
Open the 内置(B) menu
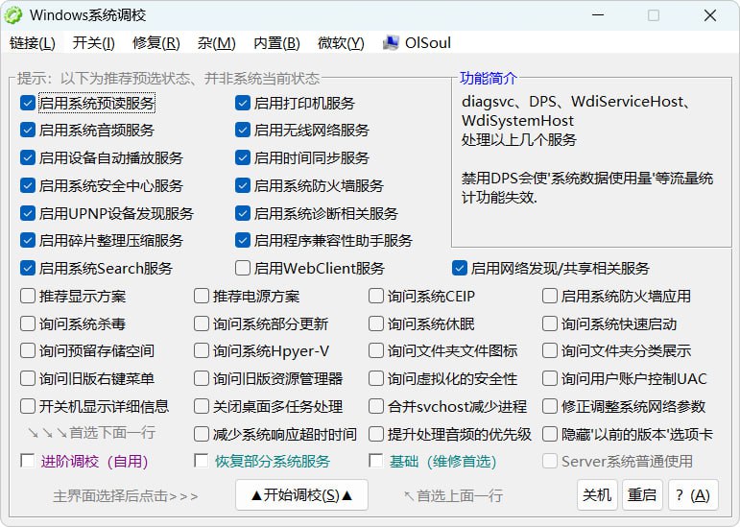[276, 43]
